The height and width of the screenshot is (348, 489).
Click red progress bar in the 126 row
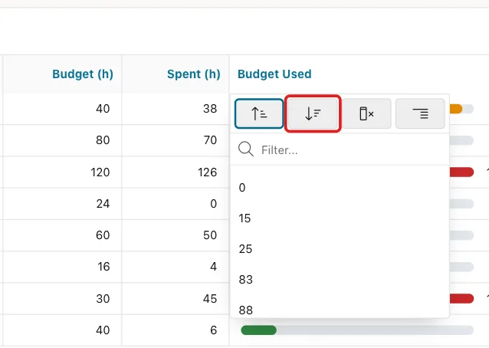point(461,172)
